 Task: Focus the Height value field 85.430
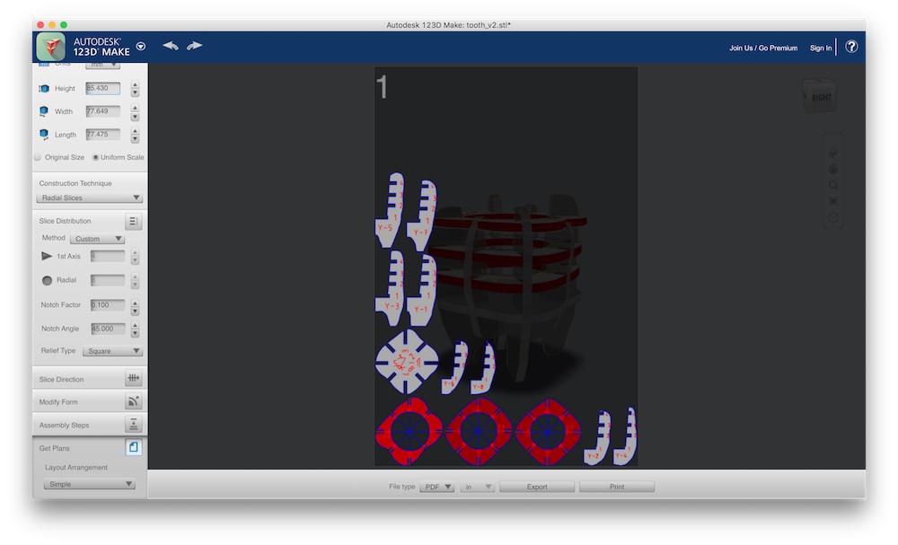[103, 88]
